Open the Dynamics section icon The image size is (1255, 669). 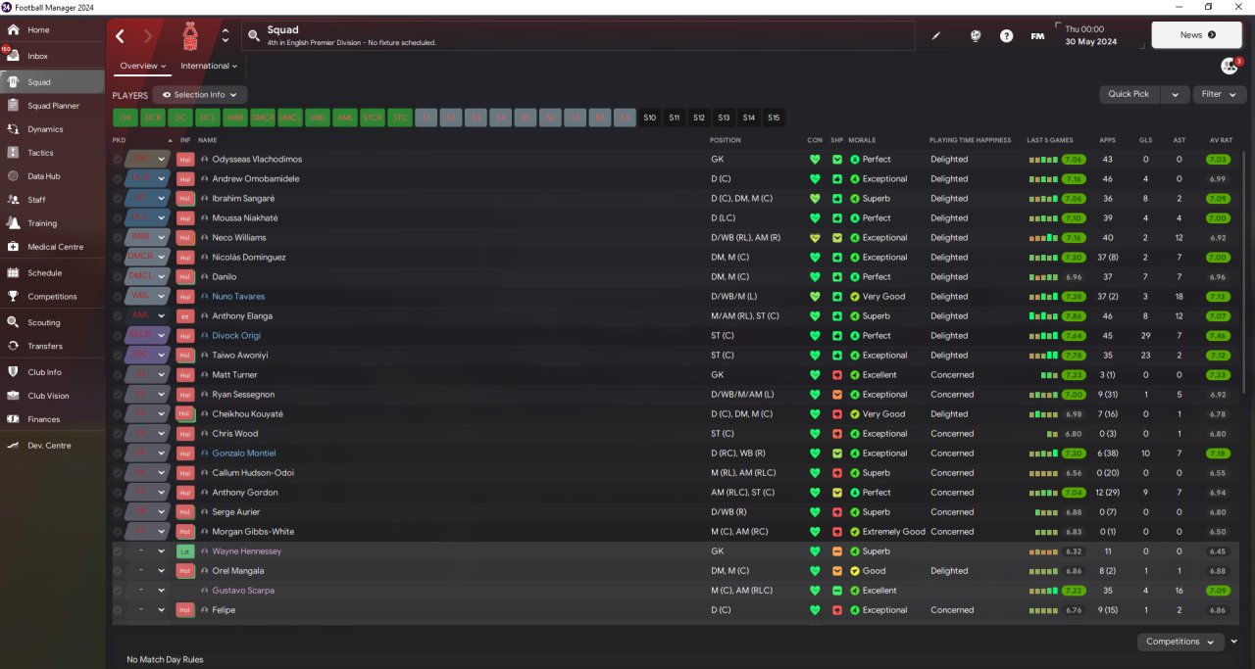[x=13, y=129]
